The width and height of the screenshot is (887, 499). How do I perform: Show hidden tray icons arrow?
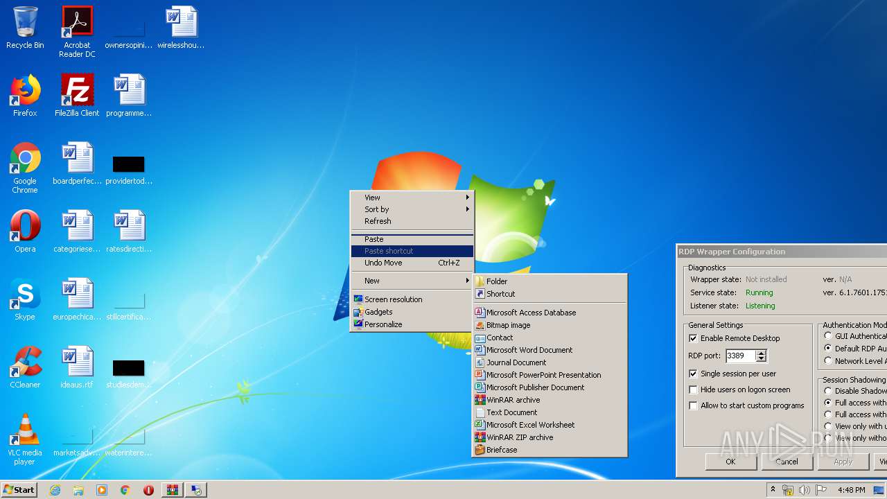pos(773,490)
